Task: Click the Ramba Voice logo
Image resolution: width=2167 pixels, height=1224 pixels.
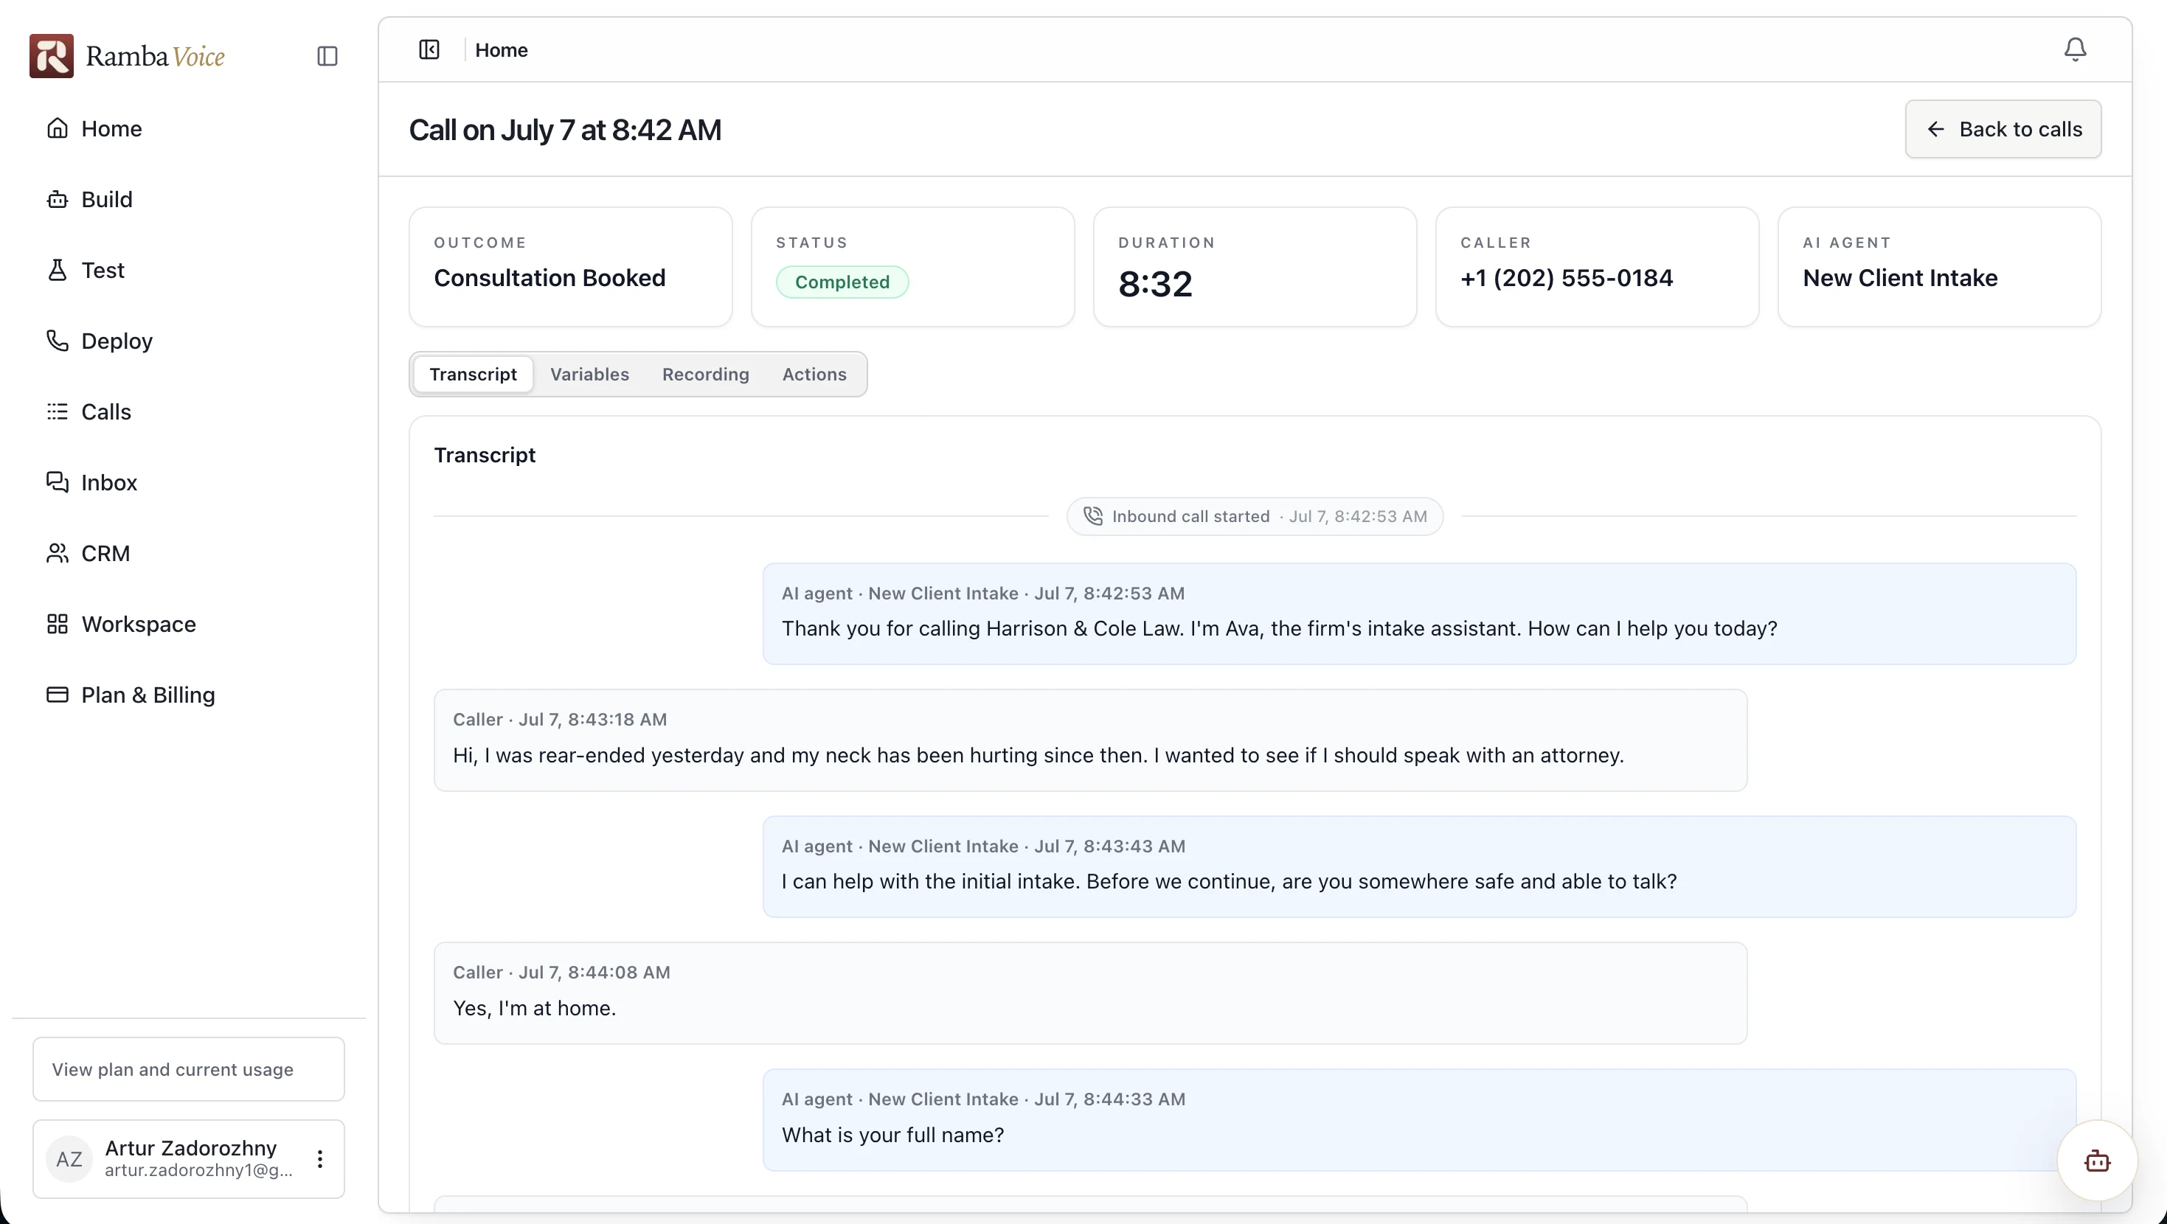Action: pyautogui.click(x=127, y=56)
